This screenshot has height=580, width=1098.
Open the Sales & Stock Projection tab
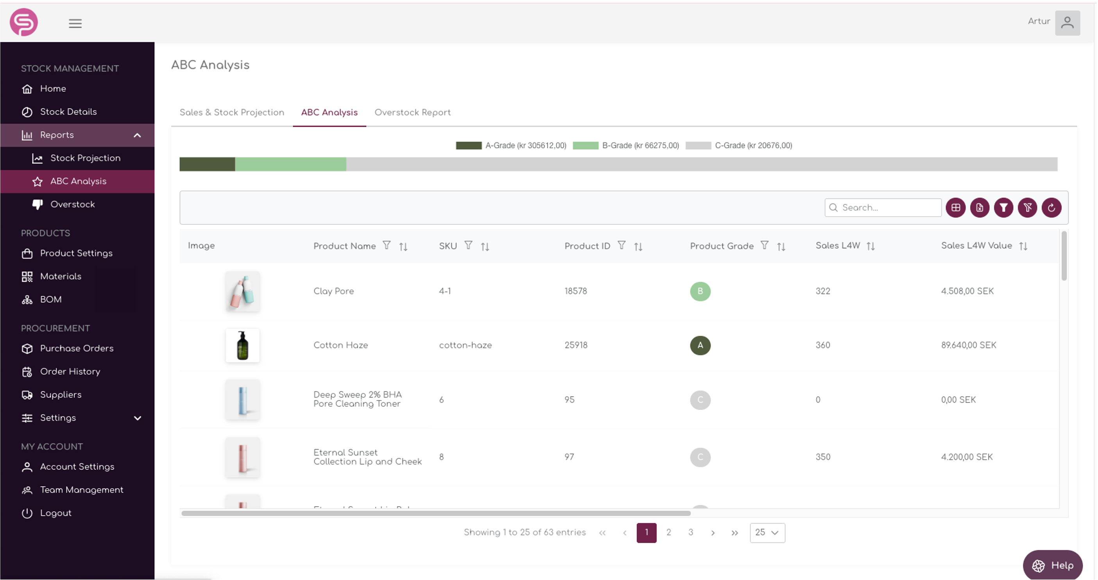tap(232, 112)
